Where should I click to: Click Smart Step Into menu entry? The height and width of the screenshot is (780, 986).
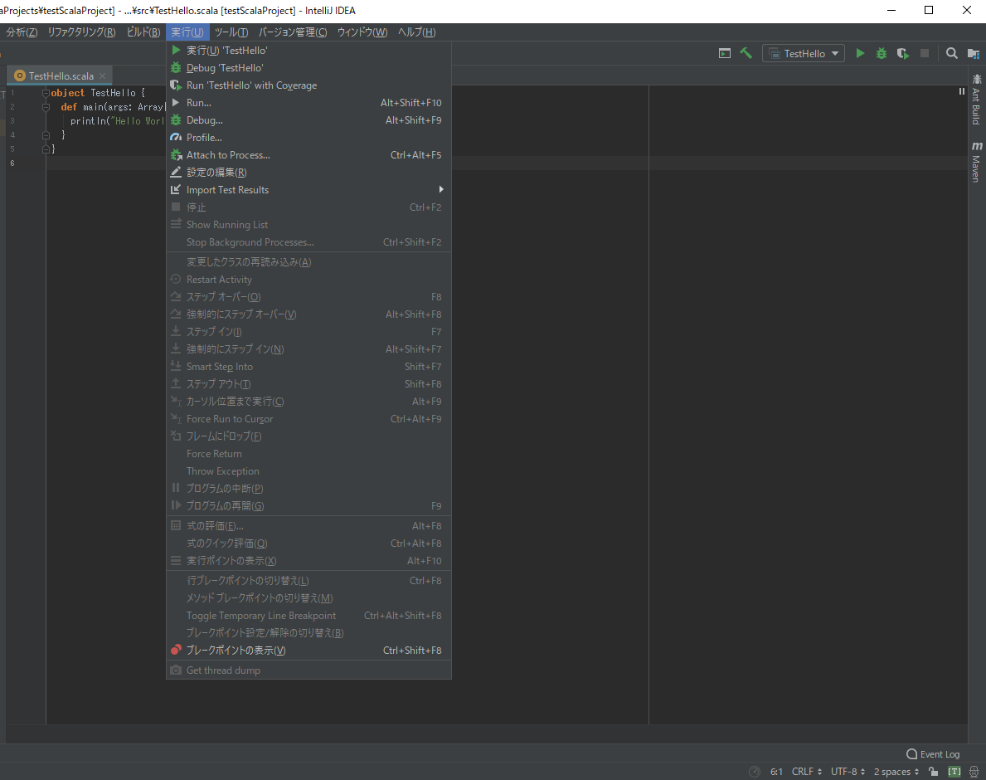coord(308,367)
